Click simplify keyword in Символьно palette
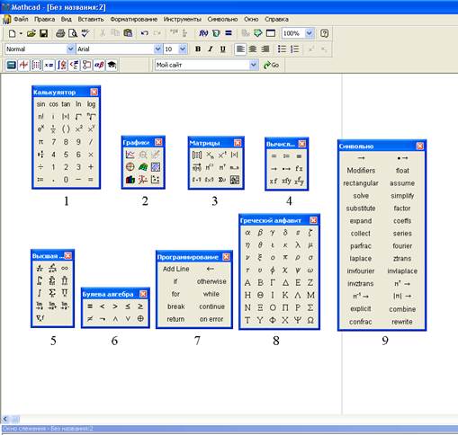Image resolution: width=458 pixels, height=435 pixels. (402, 196)
